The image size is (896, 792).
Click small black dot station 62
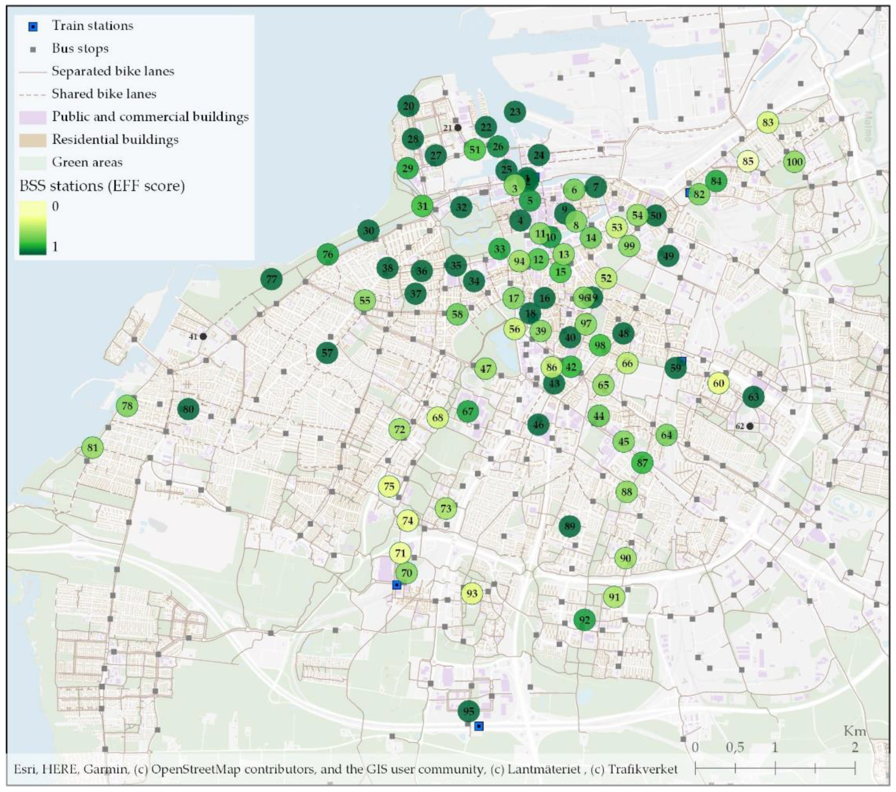click(x=750, y=426)
